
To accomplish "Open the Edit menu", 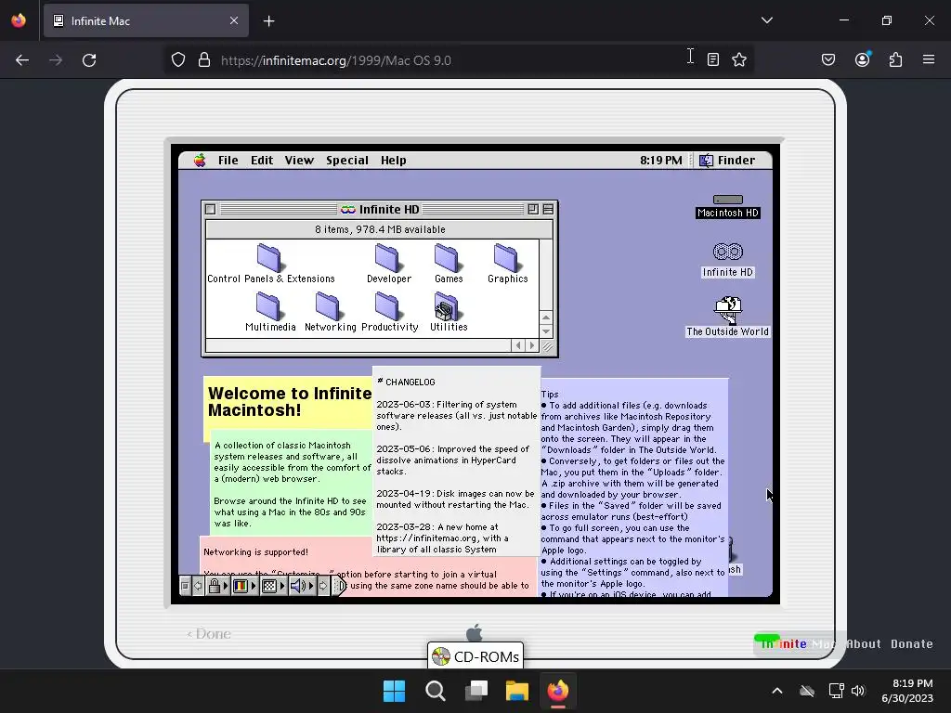I will pyautogui.click(x=262, y=160).
